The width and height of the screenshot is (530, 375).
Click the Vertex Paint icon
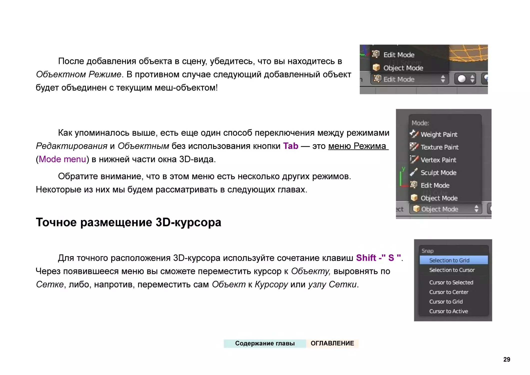[414, 159]
